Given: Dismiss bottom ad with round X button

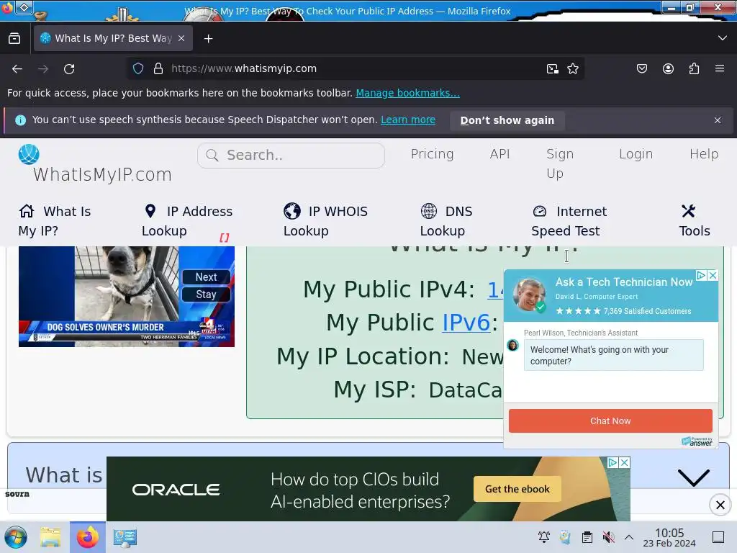Looking at the screenshot, I should coord(720,505).
